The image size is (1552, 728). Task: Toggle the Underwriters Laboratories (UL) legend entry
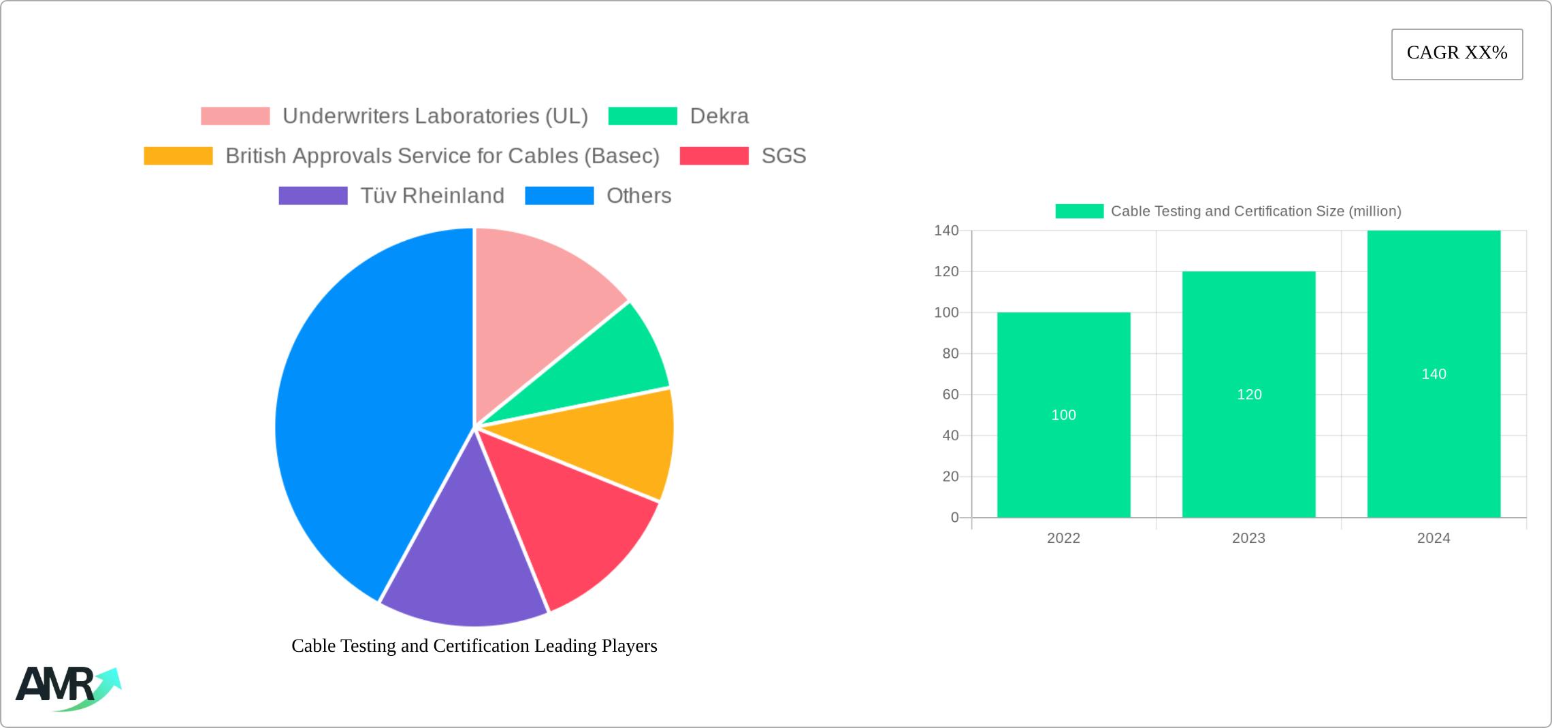click(436, 116)
